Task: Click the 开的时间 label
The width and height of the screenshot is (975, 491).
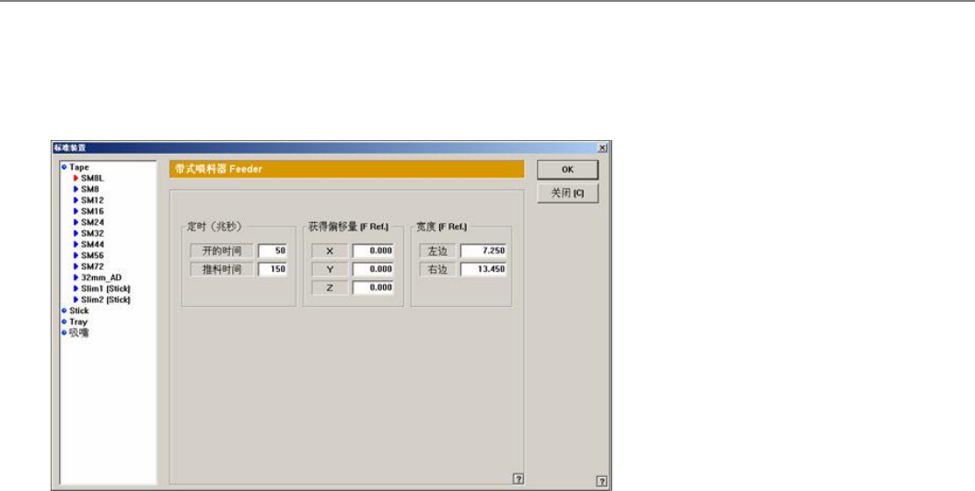Action: point(222,251)
